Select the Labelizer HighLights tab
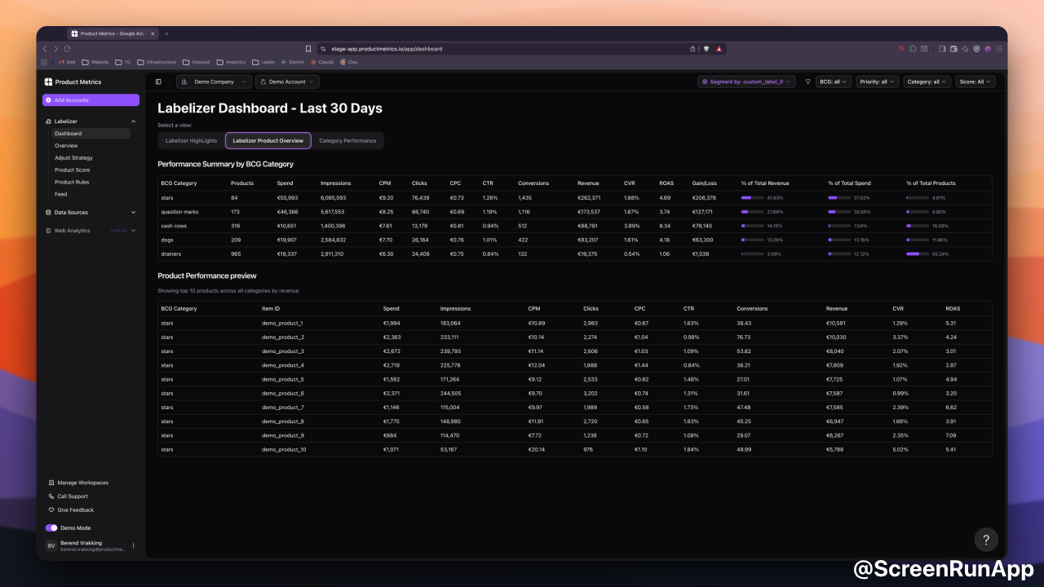1044x587 pixels. click(191, 140)
